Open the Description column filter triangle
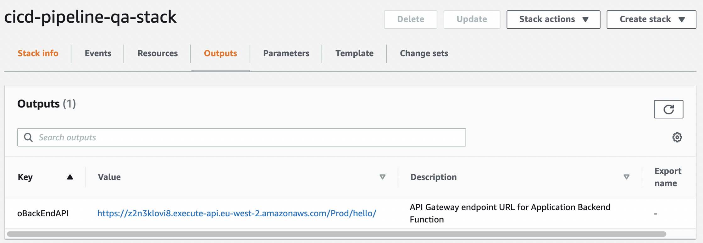This screenshot has height=243, width=703. (x=627, y=177)
